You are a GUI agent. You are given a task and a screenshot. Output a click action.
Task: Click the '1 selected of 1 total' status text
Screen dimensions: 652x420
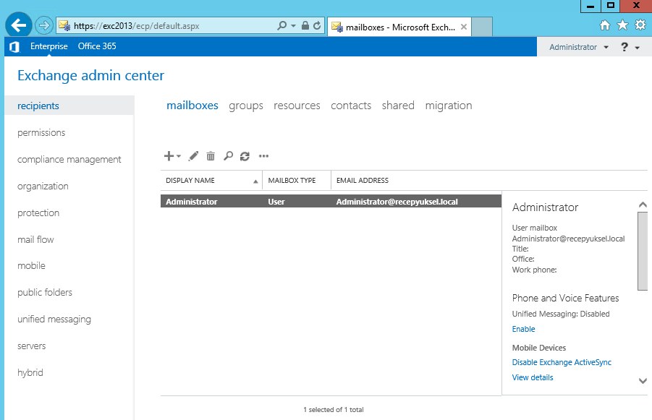coord(334,410)
